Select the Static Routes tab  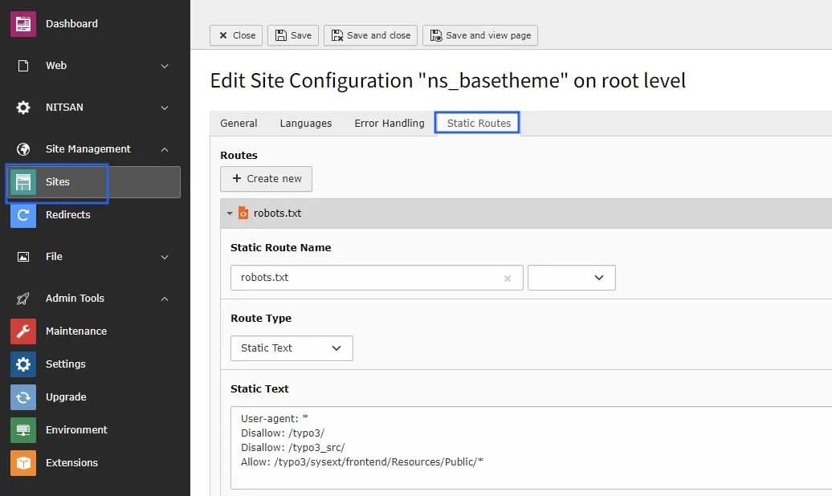479,123
